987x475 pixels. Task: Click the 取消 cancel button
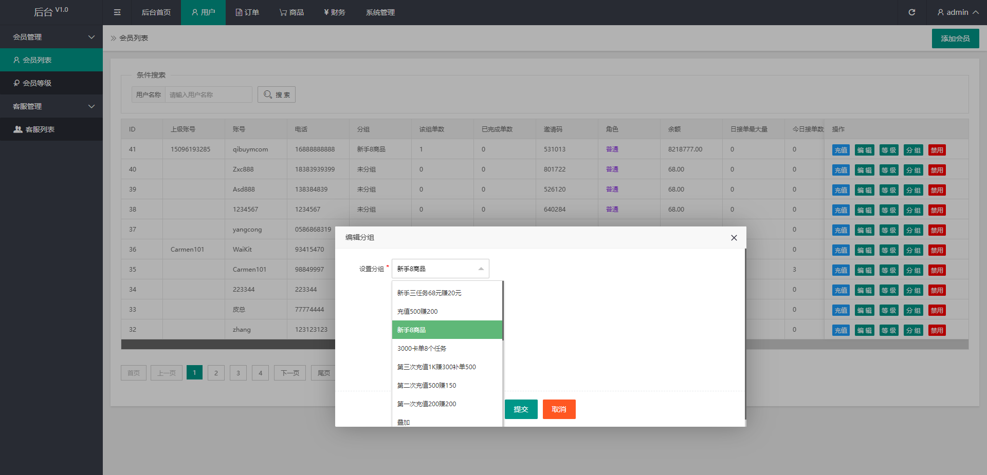point(559,409)
